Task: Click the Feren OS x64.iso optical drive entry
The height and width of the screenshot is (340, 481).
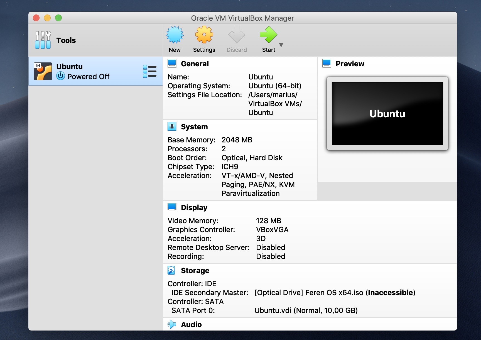Action: [334, 293]
